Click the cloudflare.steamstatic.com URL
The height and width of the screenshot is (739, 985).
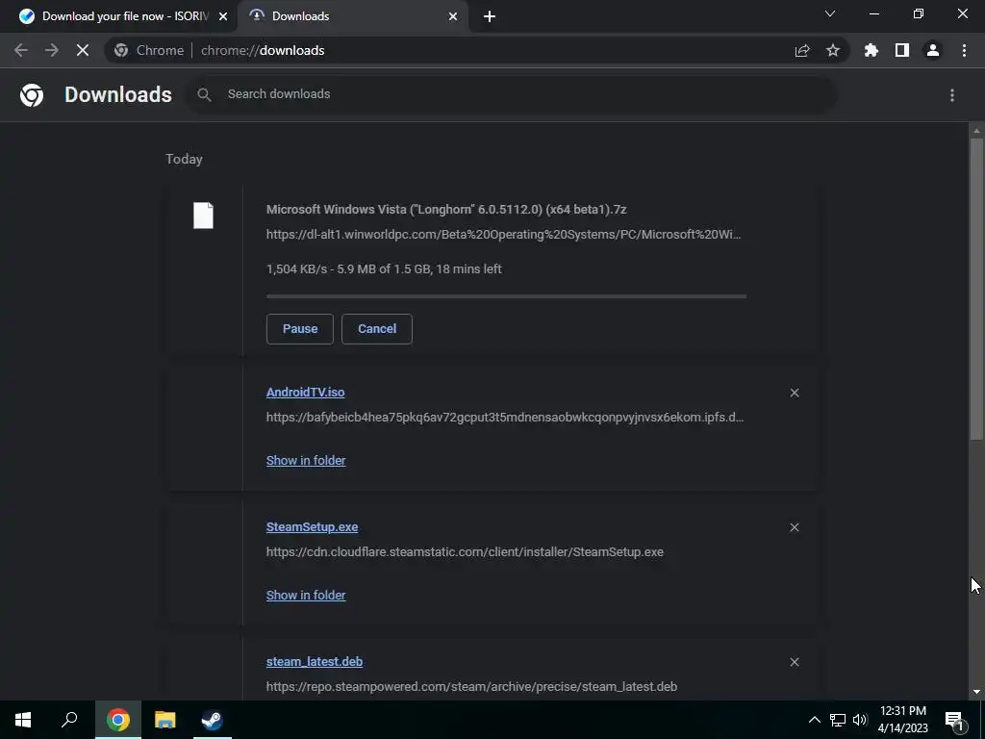(x=465, y=551)
